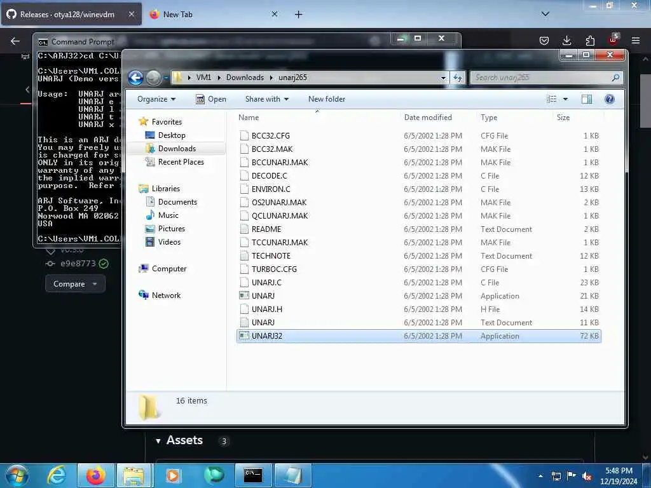Select Computer in the navigation pane

pyautogui.click(x=169, y=269)
